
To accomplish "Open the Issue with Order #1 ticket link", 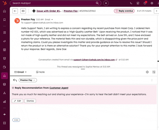I will pos(49,11).
